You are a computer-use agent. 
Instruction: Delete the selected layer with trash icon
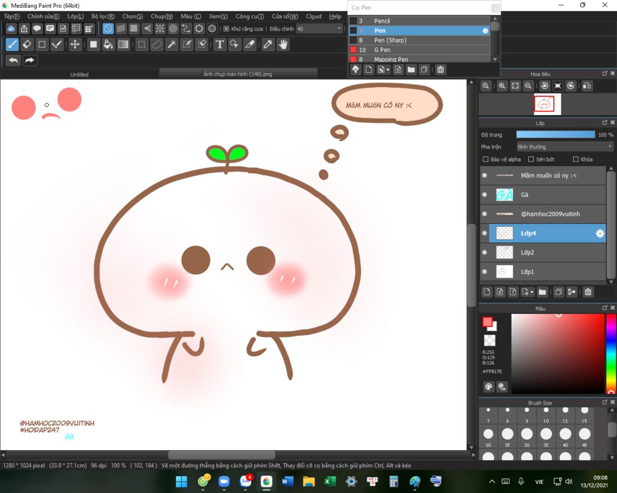point(588,292)
